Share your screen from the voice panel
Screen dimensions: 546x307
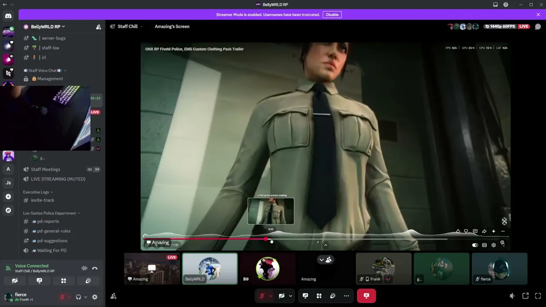tap(39, 281)
